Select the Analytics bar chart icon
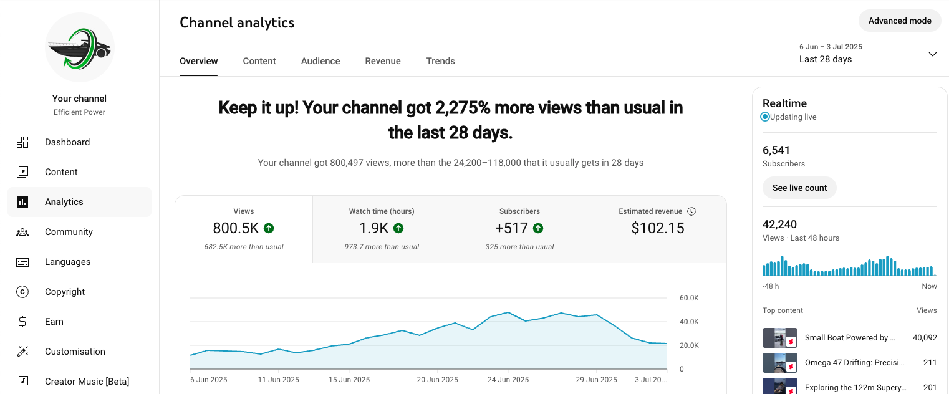 click(22, 202)
